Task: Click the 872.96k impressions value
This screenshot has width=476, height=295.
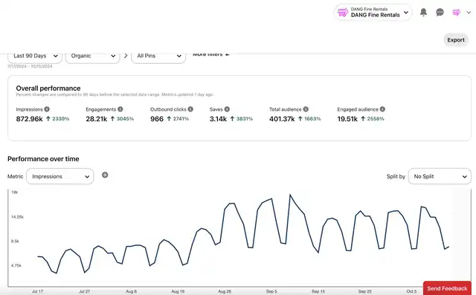Action: point(29,119)
